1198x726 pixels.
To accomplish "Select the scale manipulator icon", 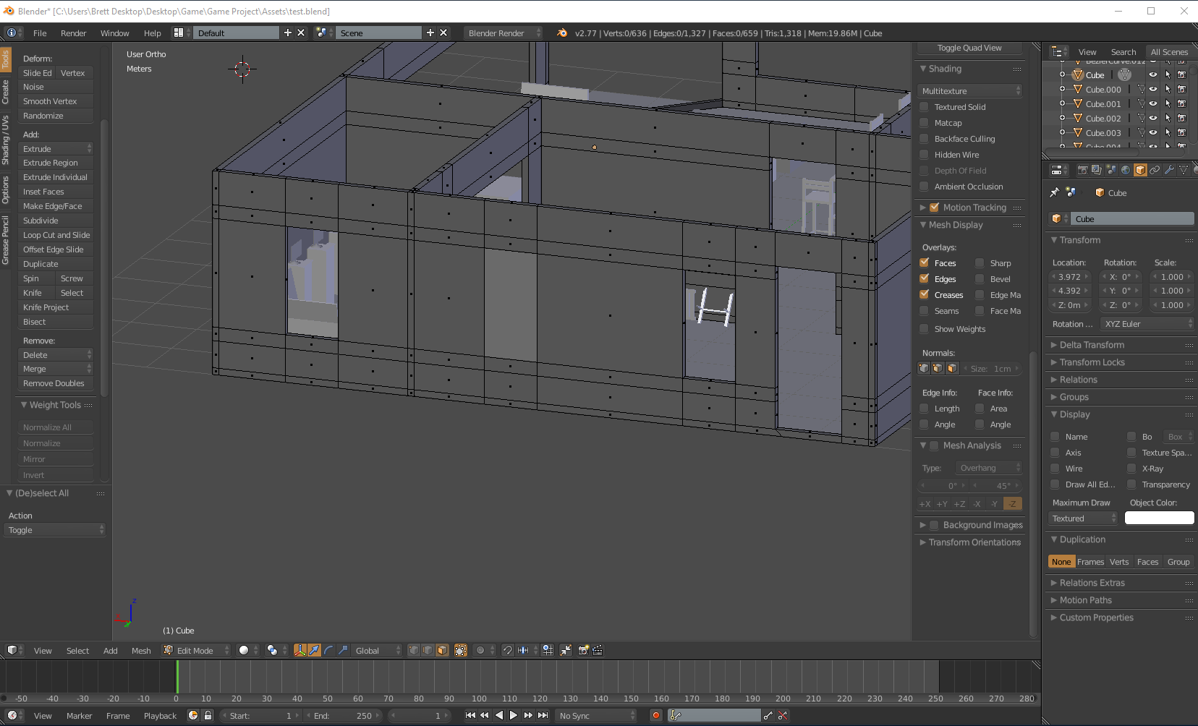I will (x=343, y=650).
